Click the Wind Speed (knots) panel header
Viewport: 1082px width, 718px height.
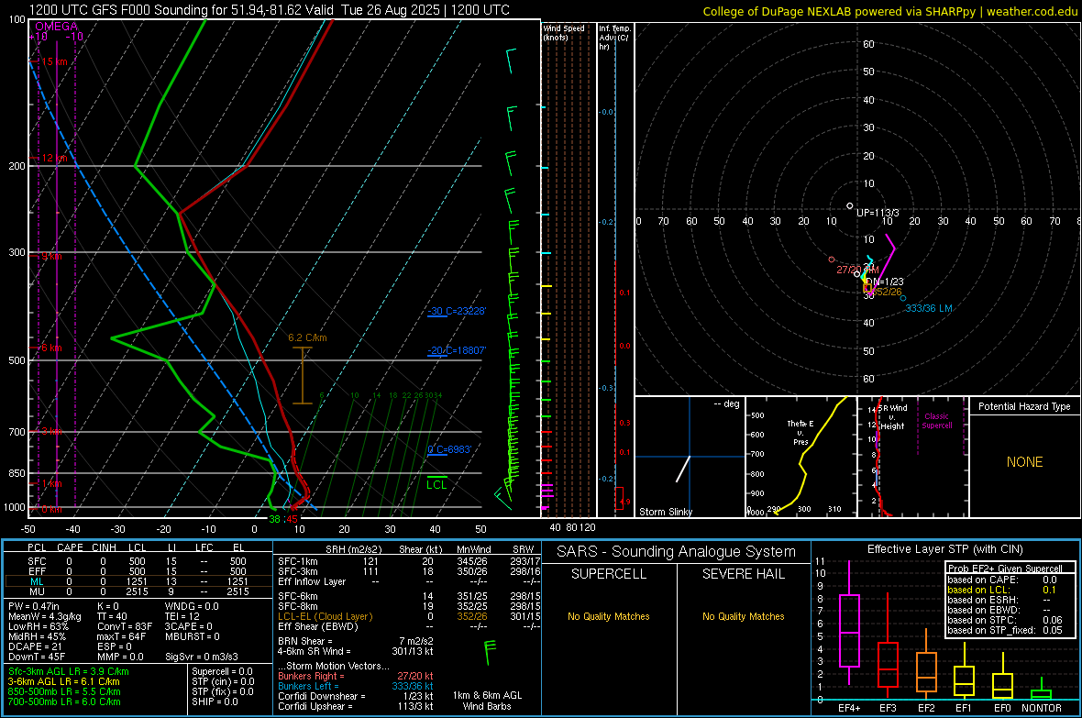[564, 33]
